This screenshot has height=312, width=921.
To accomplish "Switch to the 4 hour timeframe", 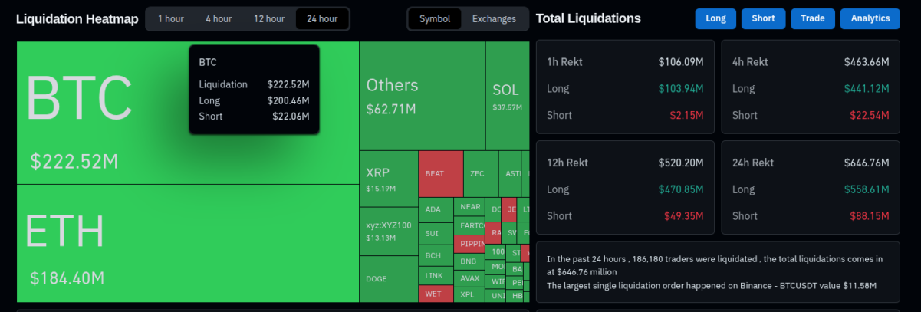I will click(x=218, y=18).
